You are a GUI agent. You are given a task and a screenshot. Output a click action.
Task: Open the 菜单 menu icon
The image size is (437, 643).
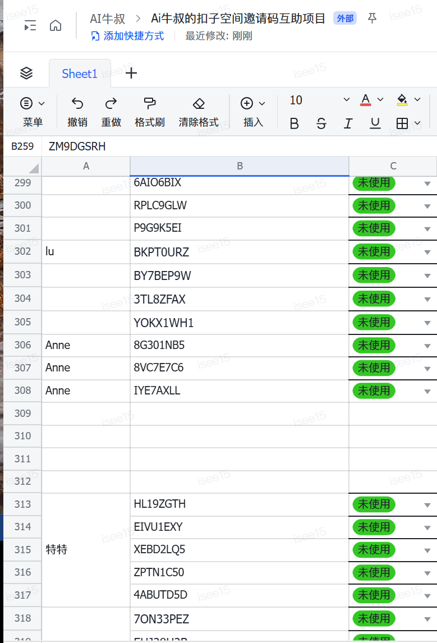[x=26, y=103]
